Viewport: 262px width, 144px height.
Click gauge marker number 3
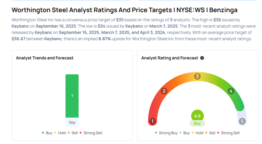click(197, 76)
